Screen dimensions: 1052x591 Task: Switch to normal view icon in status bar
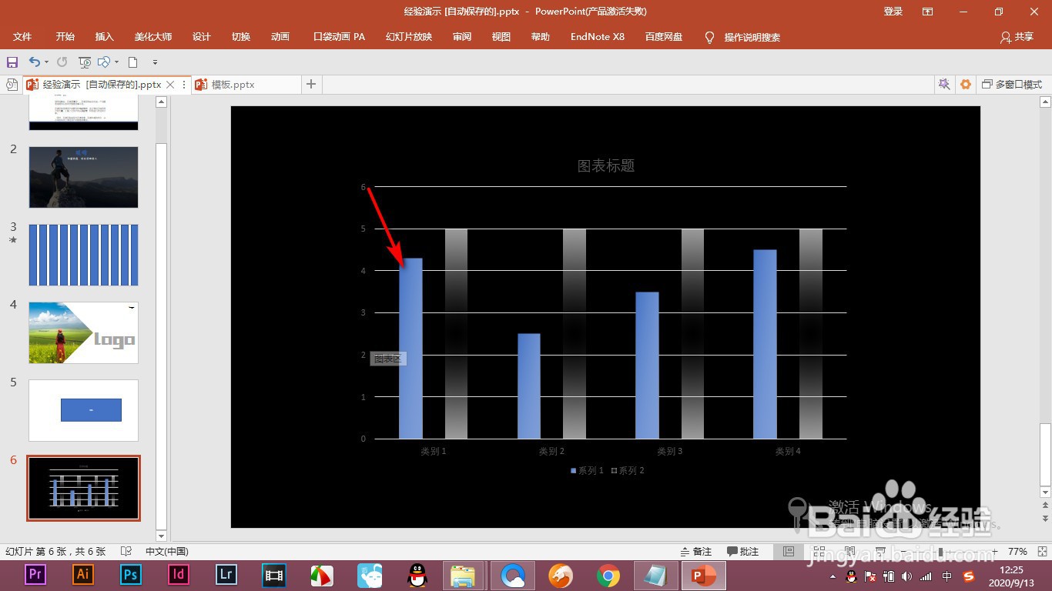coord(789,552)
